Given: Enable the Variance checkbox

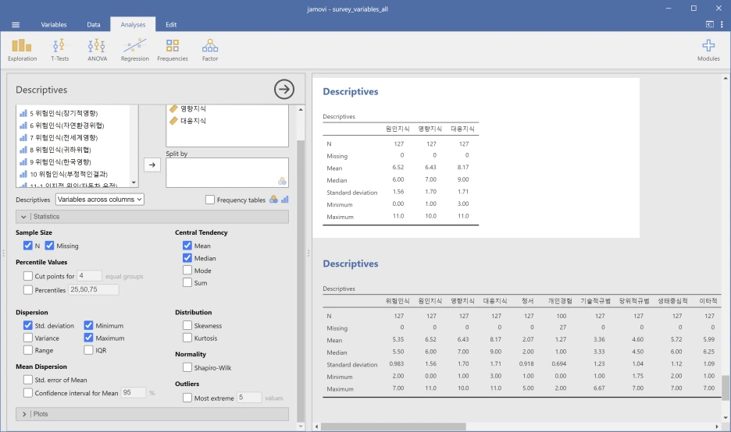Looking at the screenshot, I should pyautogui.click(x=28, y=338).
